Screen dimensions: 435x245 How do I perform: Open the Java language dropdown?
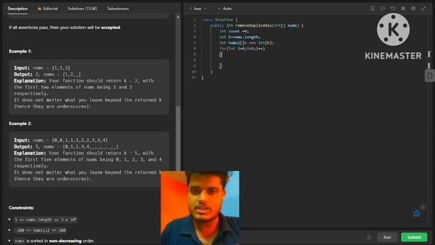[x=198, y=9]
